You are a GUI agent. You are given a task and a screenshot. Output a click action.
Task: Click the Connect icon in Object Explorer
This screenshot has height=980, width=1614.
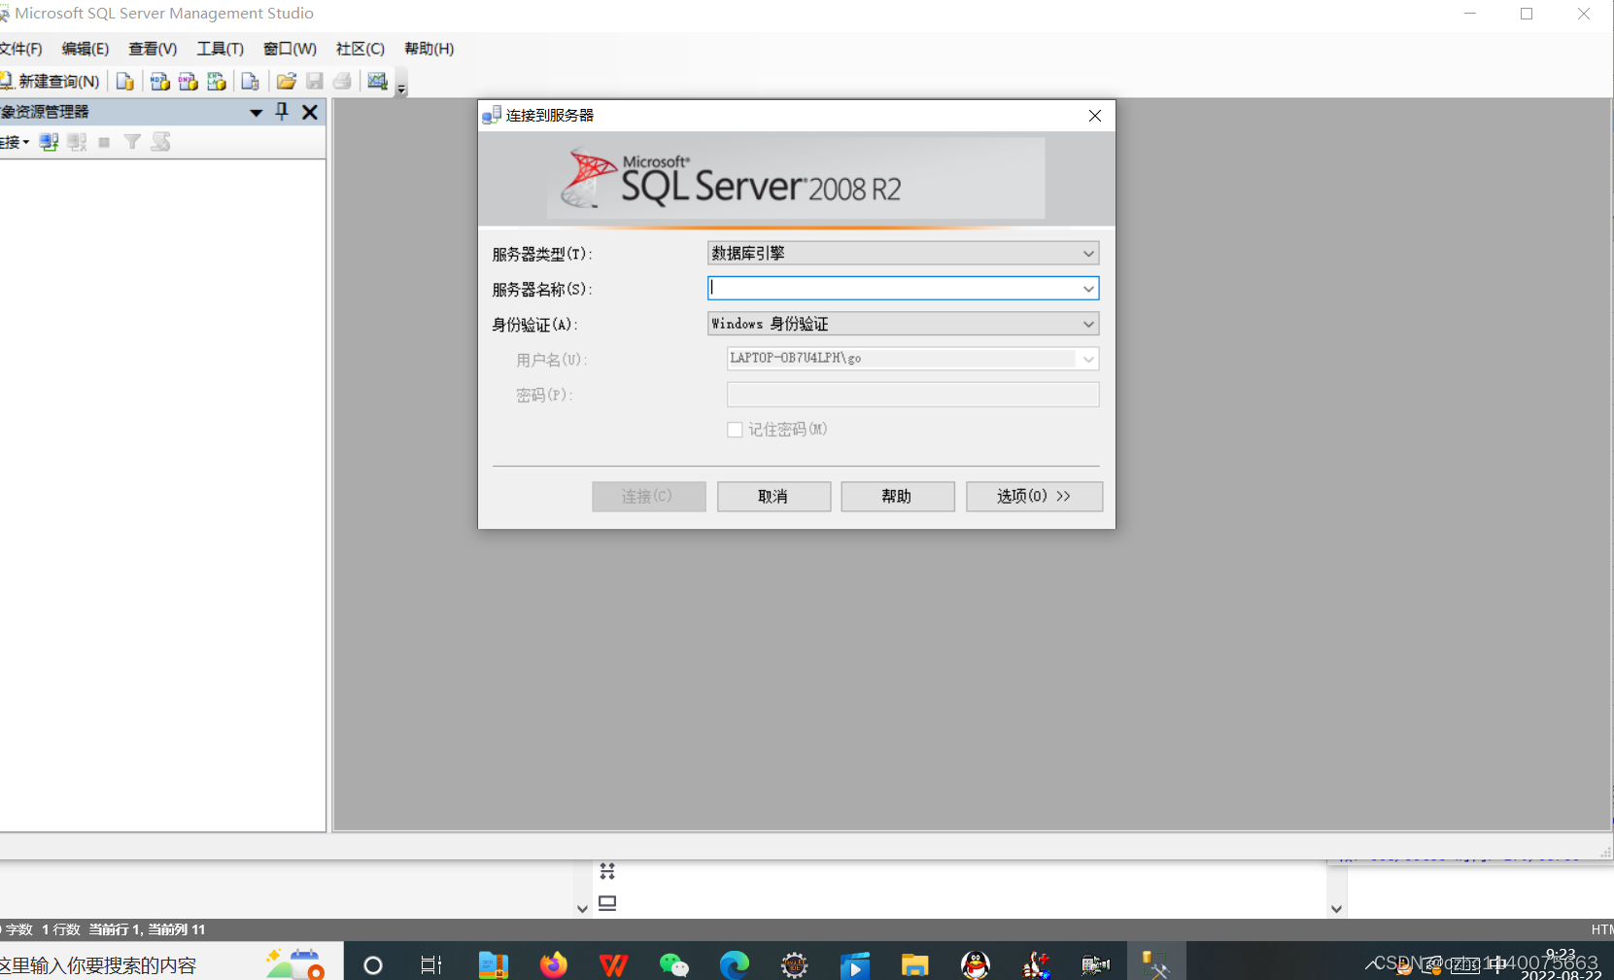[x=49, y=142]
